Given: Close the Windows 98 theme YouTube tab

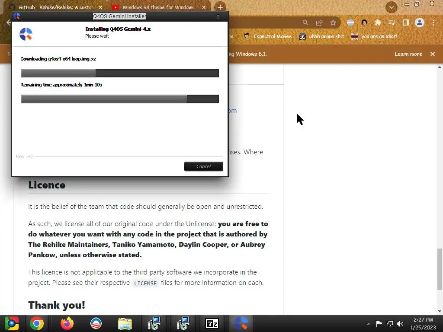Looking at the screenshot, I should click(x=204, y=7).
